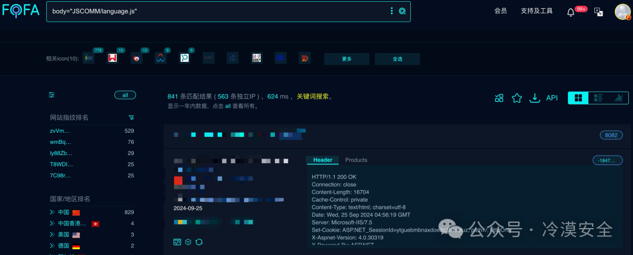Click the all link in results note
This screenshot has height=255, width=633.
coord(227,106)
